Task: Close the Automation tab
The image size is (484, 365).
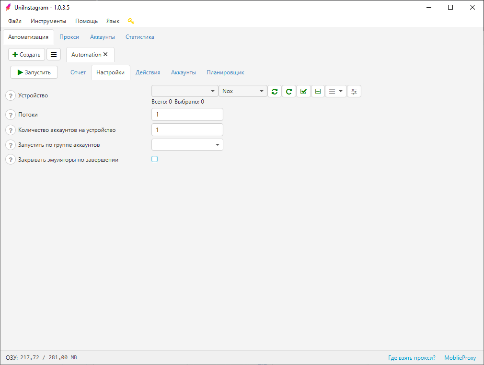Action: [105, 55]
